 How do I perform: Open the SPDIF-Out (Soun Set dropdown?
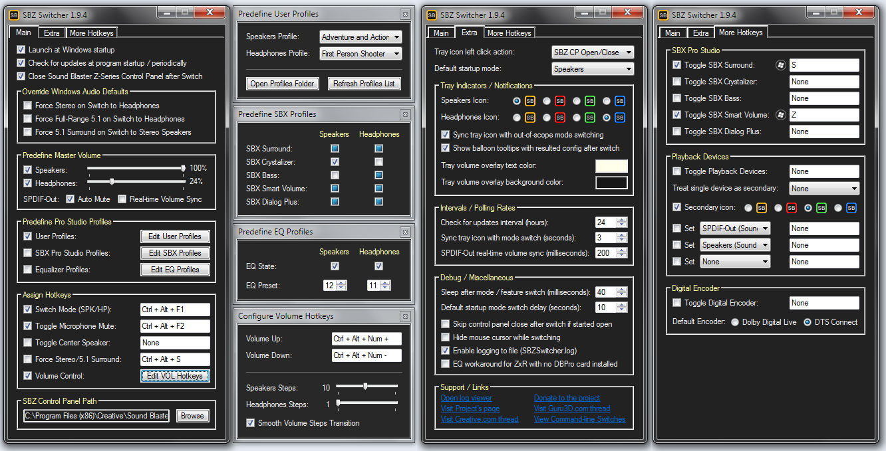(735, 228)
